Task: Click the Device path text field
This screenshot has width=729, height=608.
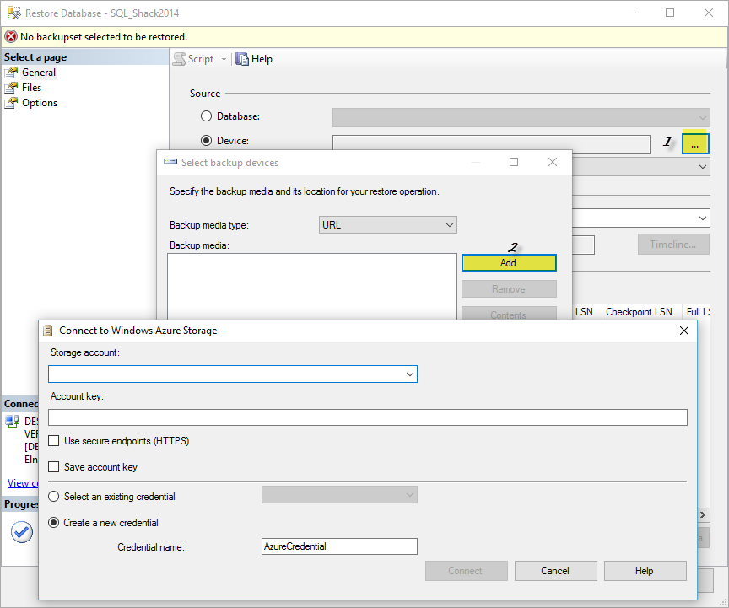Action: 491,144
